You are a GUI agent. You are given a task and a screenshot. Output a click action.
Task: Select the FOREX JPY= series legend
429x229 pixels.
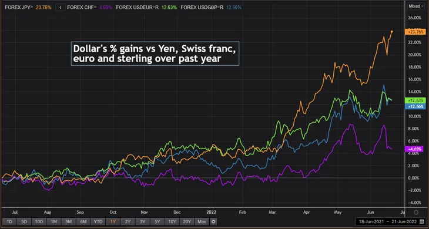(x=28, y=8)
